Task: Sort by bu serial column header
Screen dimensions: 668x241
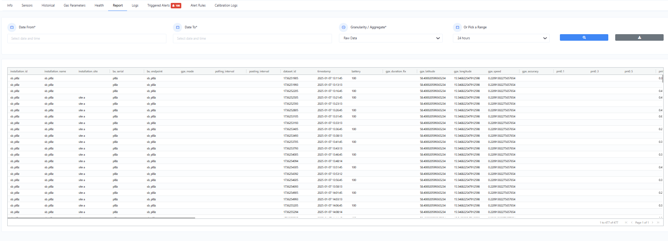Action: click(x=118, y=72)
